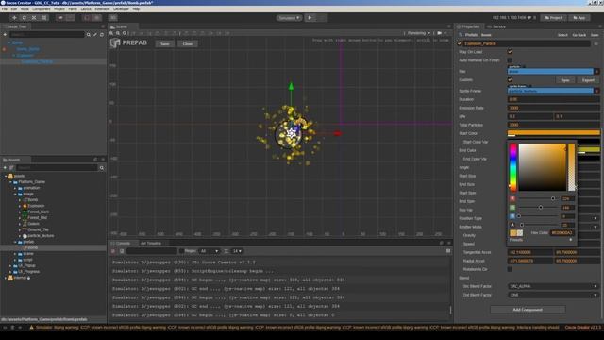
Task: Click the PREFAB cube icon in scene view
Action: tap(115, 43)
